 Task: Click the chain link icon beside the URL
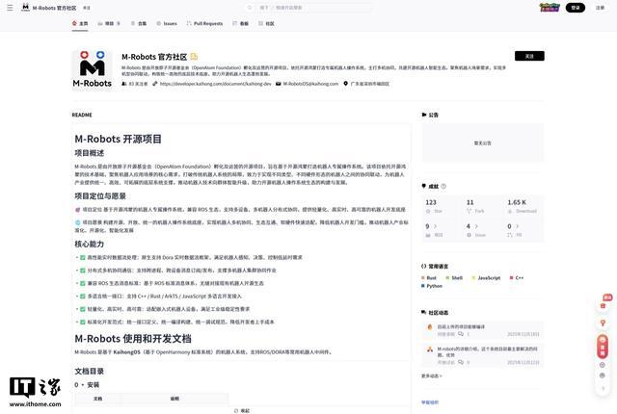pyautogui.click(x=155, y=84)
